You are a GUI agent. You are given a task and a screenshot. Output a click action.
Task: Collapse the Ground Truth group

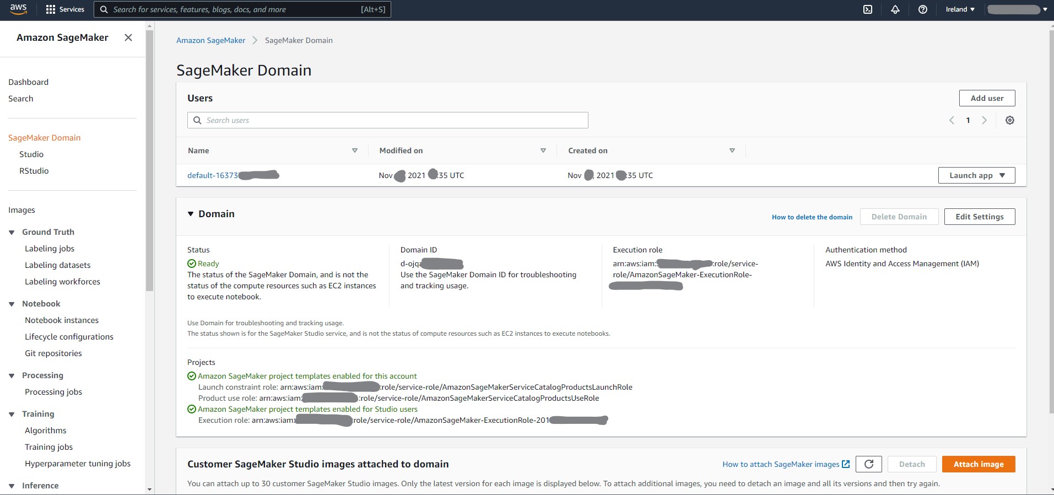coord(12,233)
